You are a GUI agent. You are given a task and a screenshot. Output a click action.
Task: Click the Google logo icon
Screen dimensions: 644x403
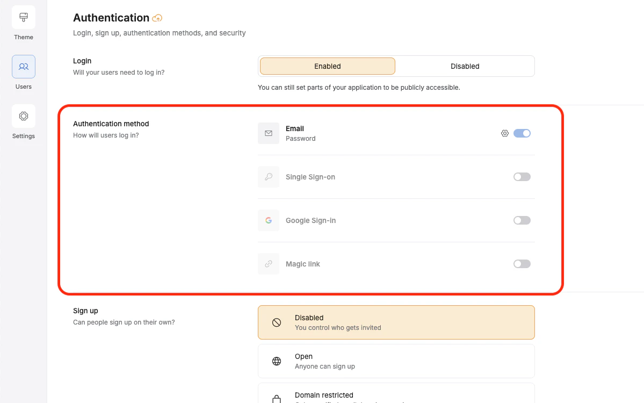269,220
